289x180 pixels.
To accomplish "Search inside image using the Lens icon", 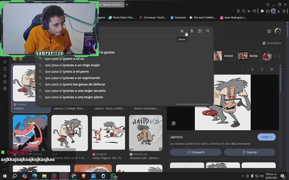I will pyautogui.click(x=173, y=123).
